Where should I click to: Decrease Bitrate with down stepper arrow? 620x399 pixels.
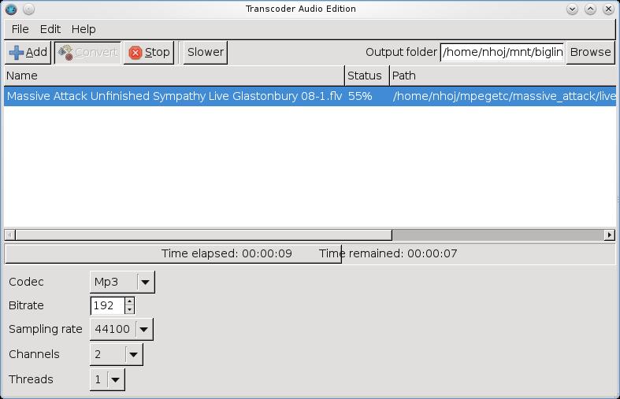pos(130,310)
